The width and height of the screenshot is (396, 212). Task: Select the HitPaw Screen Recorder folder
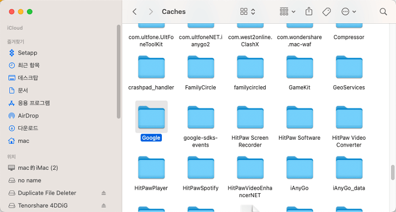(250, 117)
